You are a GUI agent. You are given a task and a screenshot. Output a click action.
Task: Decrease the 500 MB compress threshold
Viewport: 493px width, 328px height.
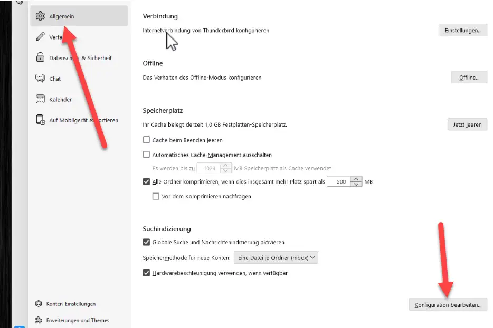coord(356,184)
